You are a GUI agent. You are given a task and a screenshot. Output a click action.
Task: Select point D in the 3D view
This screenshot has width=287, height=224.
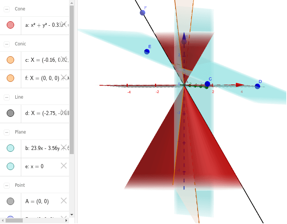(257, 86)
